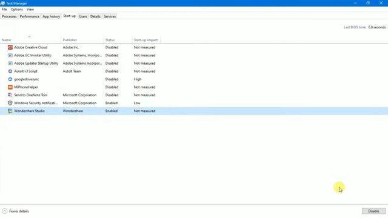Click Enabled status of Wondershare Studio
The image size is (388, 218).
(112, 111)
